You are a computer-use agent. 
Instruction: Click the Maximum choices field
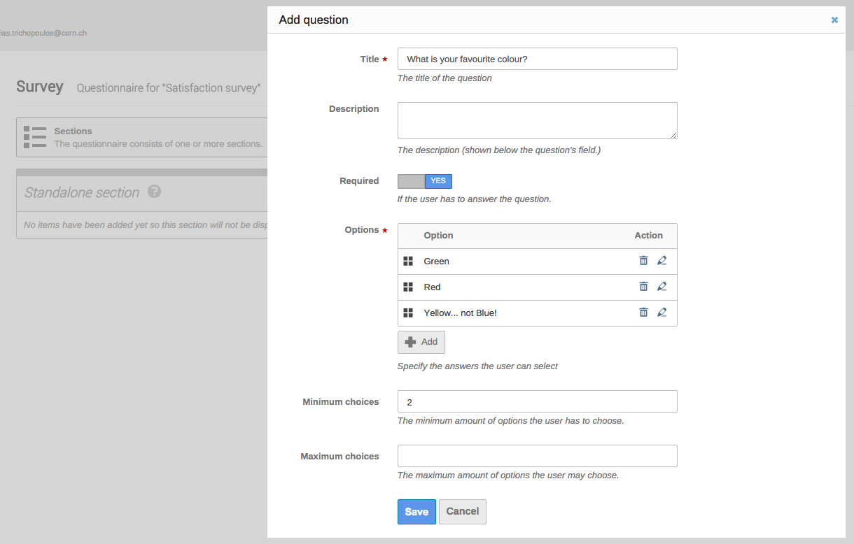pyautogui.click(x=537, y=456)
